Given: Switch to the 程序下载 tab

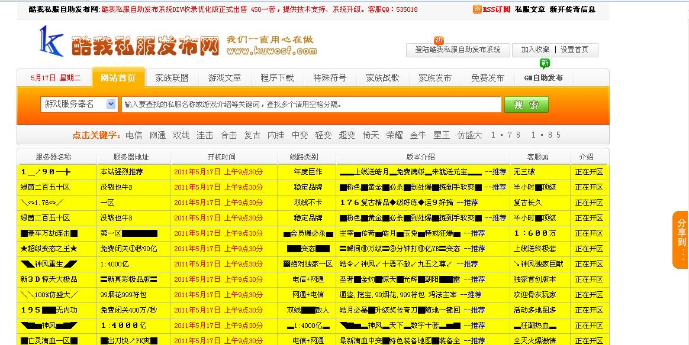Looking at the screenshot, I should click(279, 77).
